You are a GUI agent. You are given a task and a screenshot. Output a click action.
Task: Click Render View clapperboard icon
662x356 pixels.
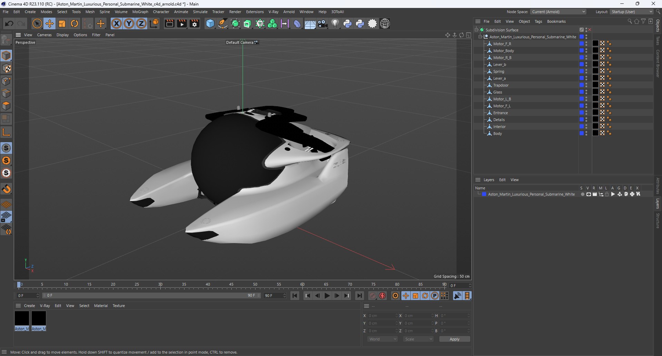tap(169, 23)
